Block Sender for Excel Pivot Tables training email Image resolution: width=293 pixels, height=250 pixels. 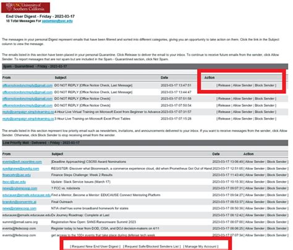[x=265, y=119]
